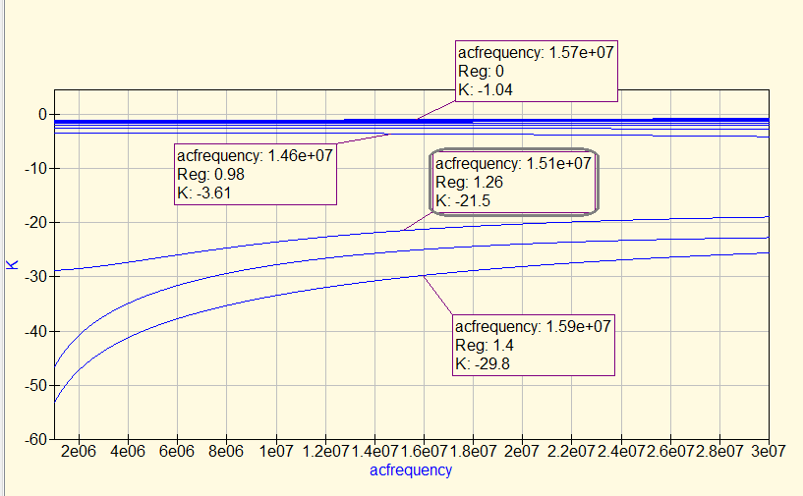Image resolution: width=803 pixels, height=496 pixels.
Task: Click the acfrequency x-axis title
Action: (411, 470)
